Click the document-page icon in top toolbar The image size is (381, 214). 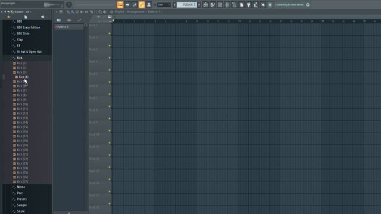(242, 5)
